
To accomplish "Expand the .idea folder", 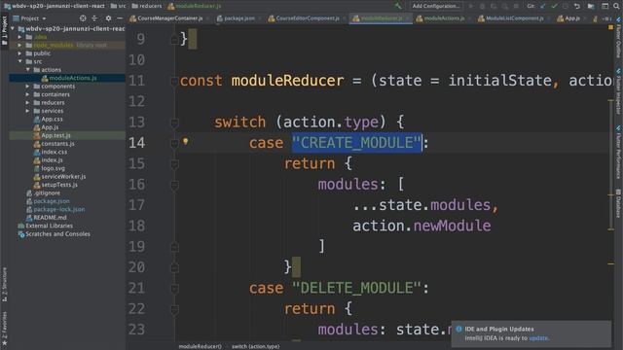I will click(20, 37).
